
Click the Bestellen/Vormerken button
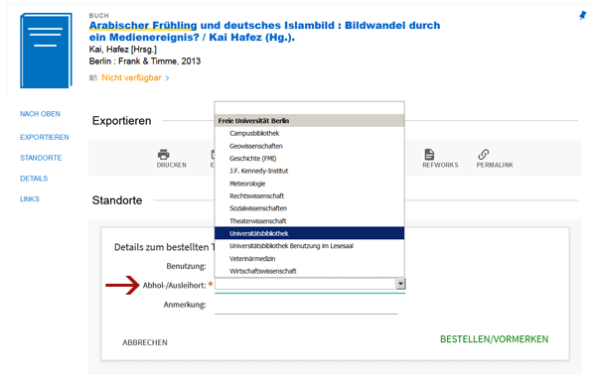tap(494, 339)
